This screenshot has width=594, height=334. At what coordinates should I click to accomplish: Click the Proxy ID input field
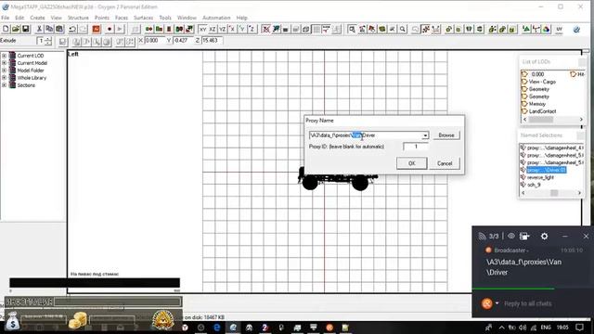(x=416, y=147)
